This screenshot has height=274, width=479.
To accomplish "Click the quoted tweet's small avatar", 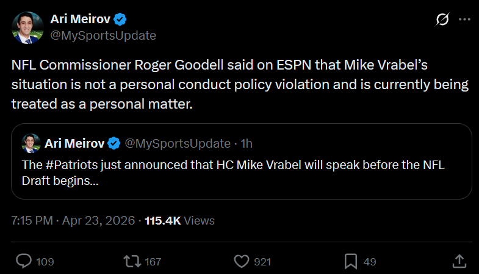I will click(x=31, y=143).
